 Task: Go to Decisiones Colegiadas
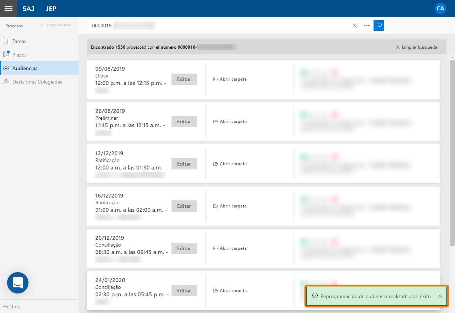coord(37,82)
